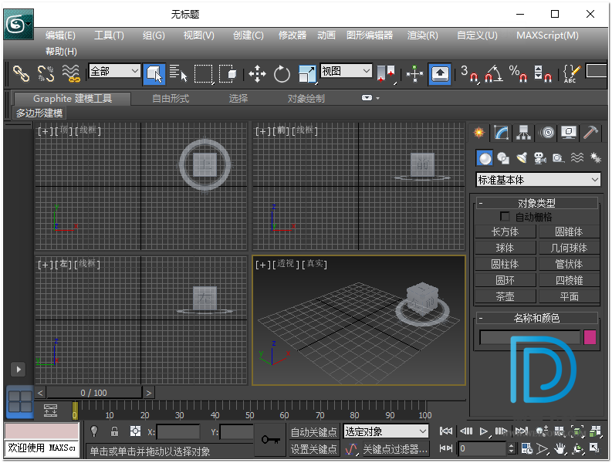Image resolution: width=612 pixels, height=463 pixels.
Task: Toggle Keyboard Shortcut Override icon
Action: (x=440, y=74)
